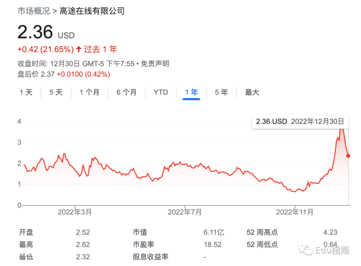Click the 2022年7月 axis label
The height and width of the screenshot is (266, 361).
coord(185,212)
